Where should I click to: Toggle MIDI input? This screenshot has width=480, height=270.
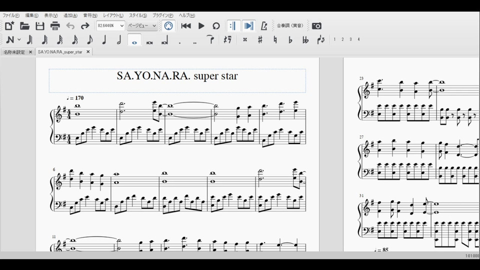pyautogui.click(x=168, y=26)
